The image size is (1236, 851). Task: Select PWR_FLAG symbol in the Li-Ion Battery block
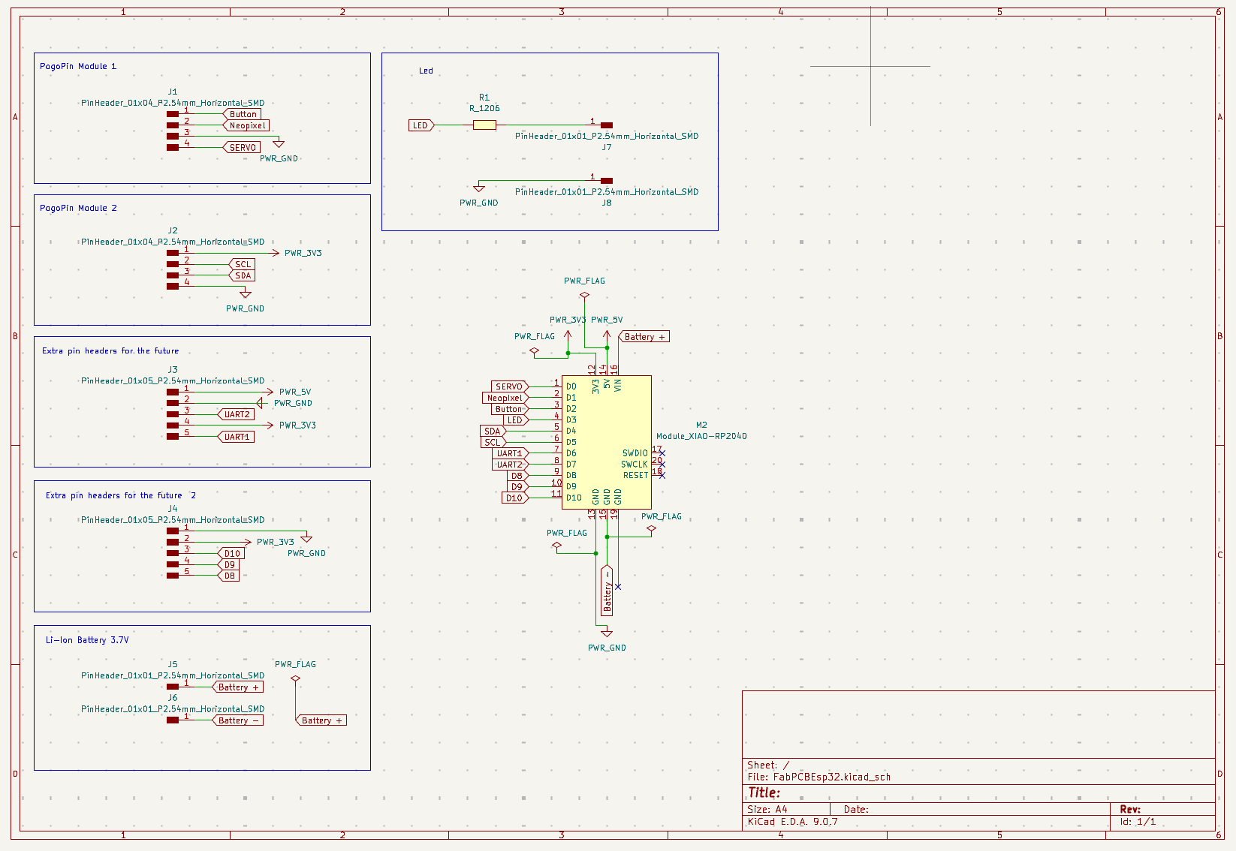295,678
